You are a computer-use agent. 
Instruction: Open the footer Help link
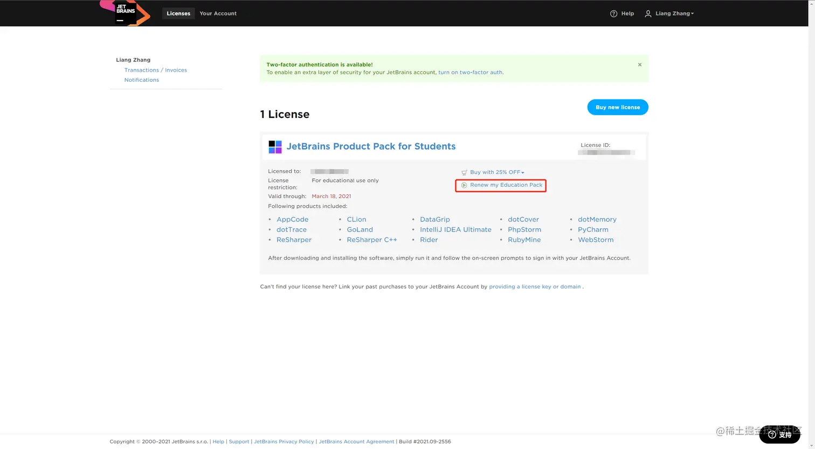(218, 441)
